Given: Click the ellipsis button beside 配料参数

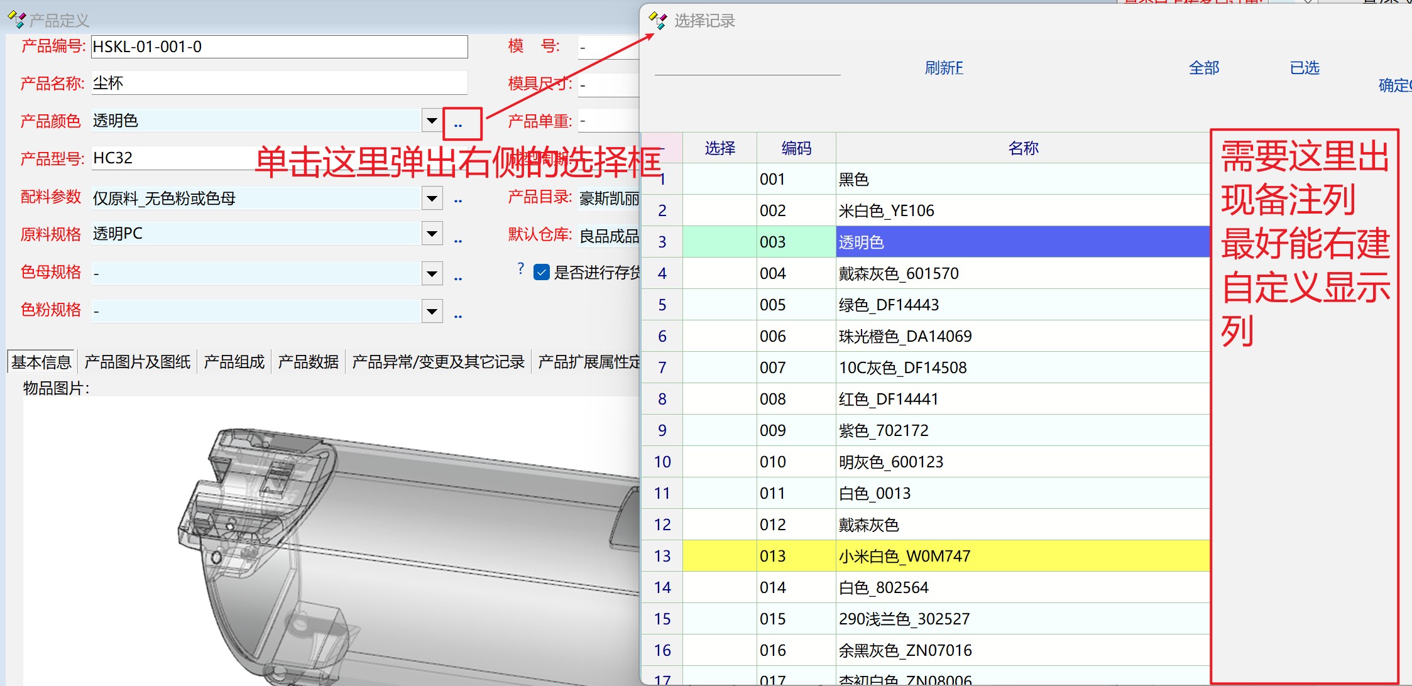Looking at the screenshot, I should click(458, 200).
